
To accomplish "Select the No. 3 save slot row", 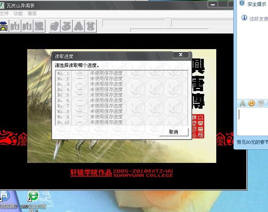I will pyautogui.click(x=121, y=84).
